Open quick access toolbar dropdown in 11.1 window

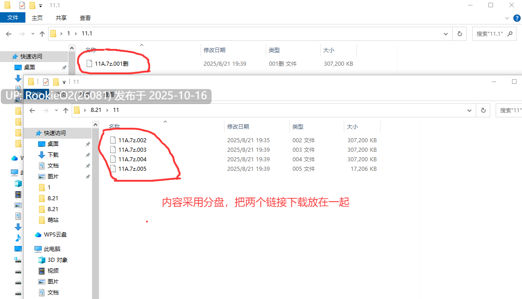(x=41, y=5)
